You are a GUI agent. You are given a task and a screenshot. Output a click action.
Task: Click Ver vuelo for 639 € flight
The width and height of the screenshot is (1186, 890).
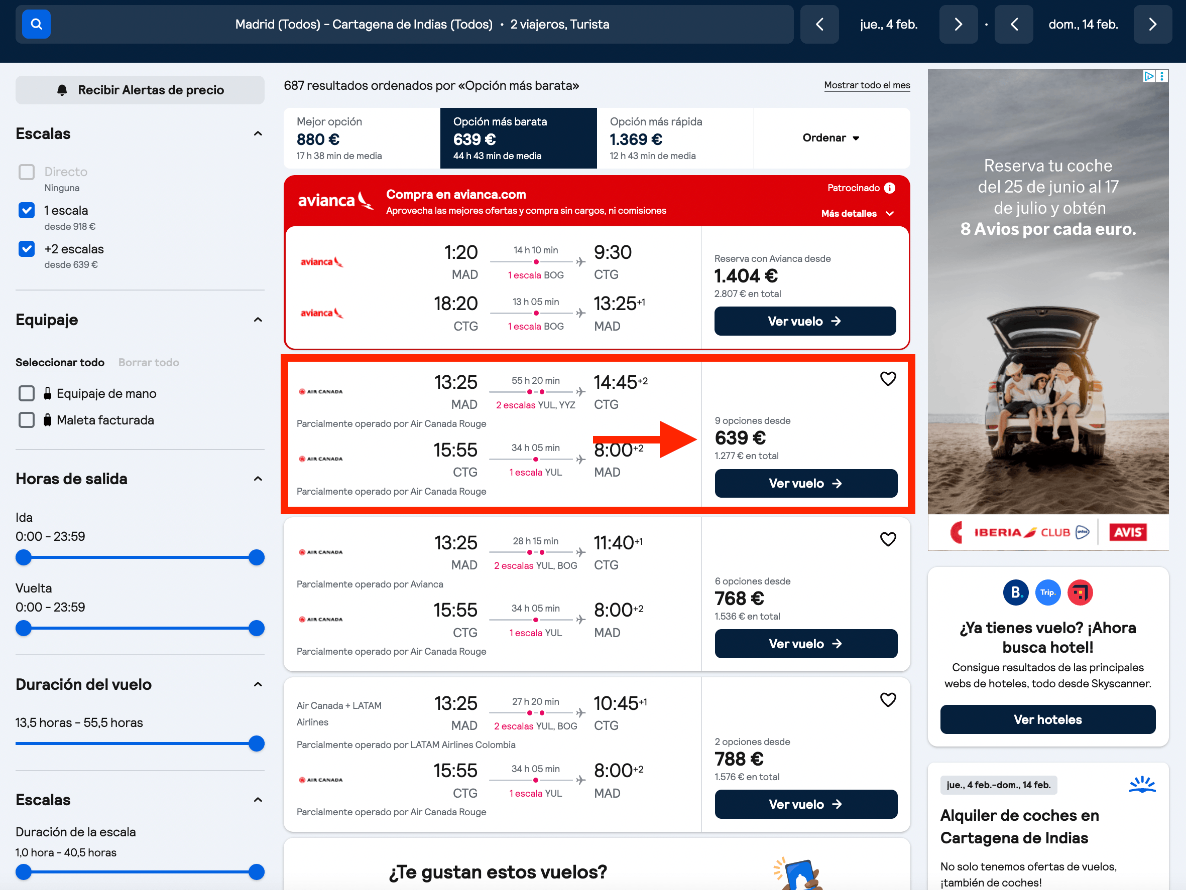coord(805,483)
